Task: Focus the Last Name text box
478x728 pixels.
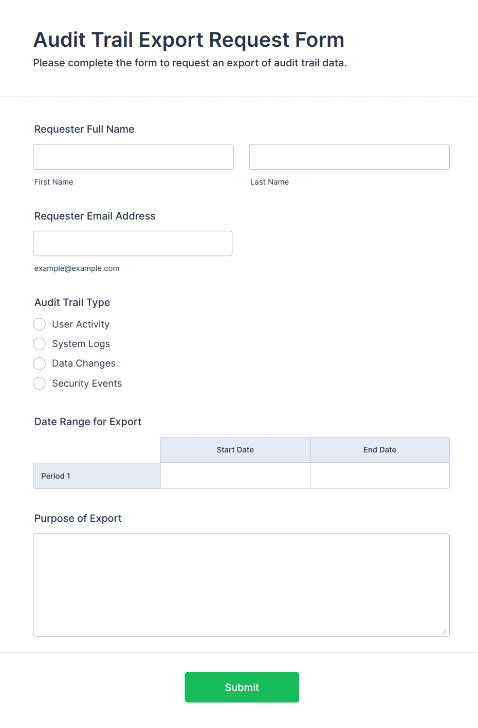Action: (349, 157)
